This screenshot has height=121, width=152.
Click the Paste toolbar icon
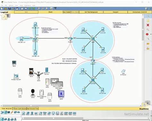[26, 9]
